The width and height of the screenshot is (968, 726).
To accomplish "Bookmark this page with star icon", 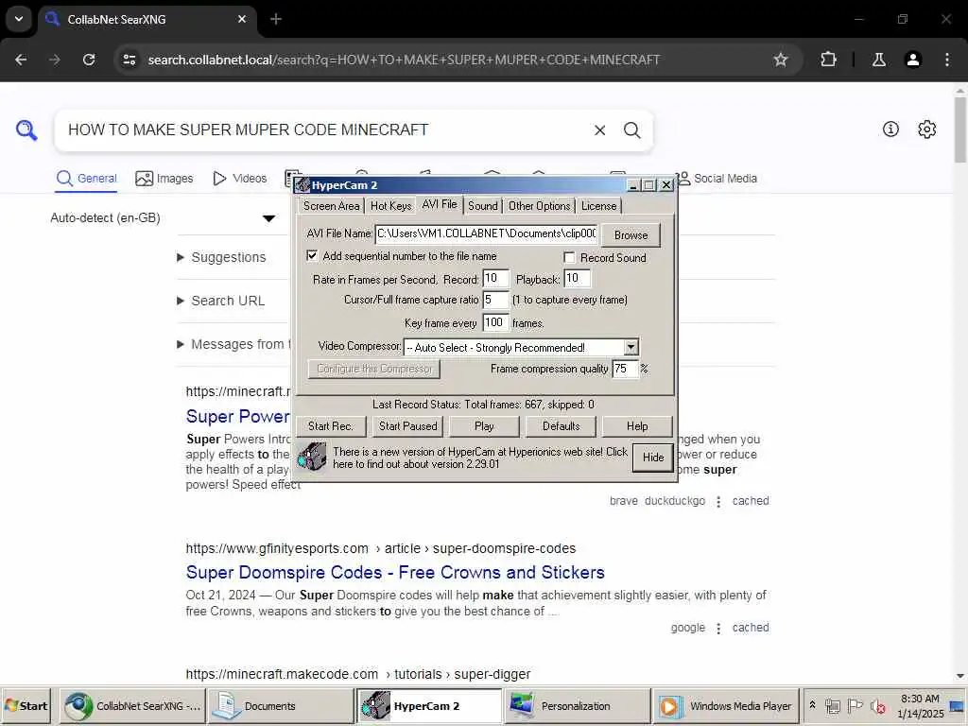I will pyautogui.click(x=780, y=60).
